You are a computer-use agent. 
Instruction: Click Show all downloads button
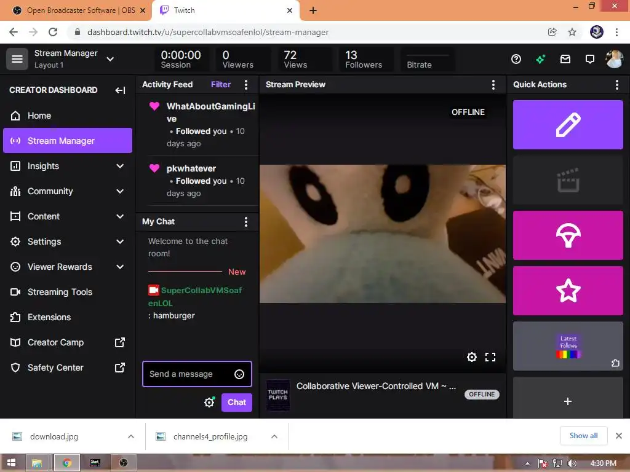click(583, 436)
